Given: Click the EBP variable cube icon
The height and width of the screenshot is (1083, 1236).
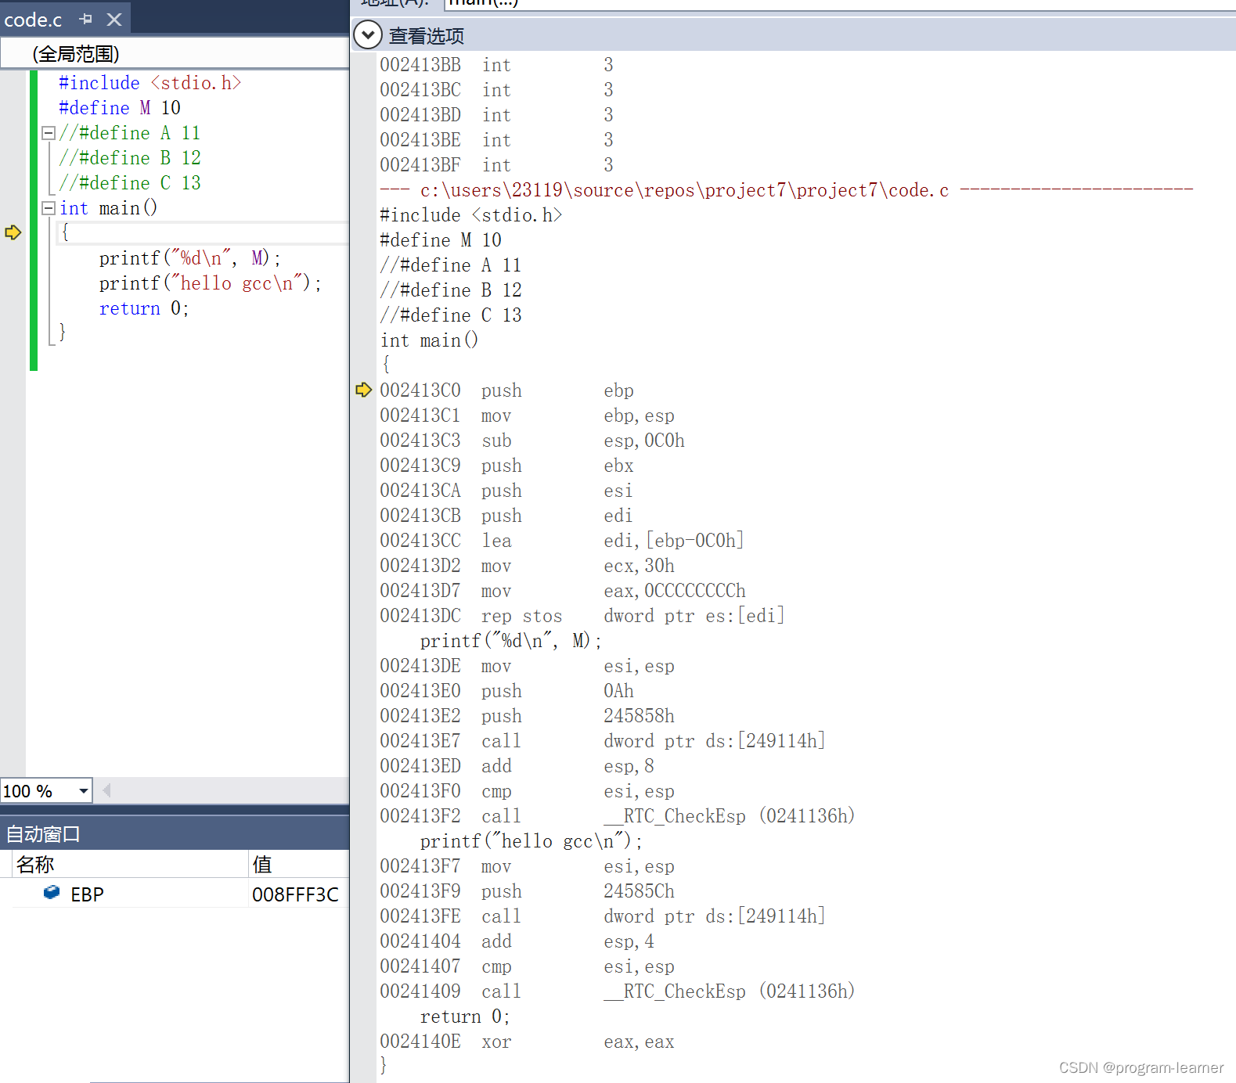Looking at the screenshot, I should [x=52, y=892].
